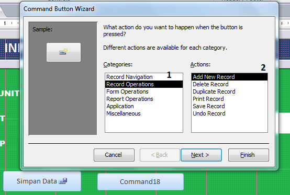Pick the Miscellaneous category

(x=144, y=113)
